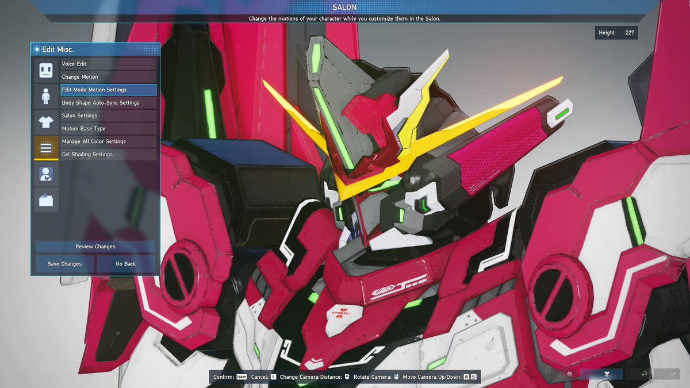Screen dimensions: 690x388
Task: Click the Confirm Enter key hint
Action: click(x=230, y=377)
